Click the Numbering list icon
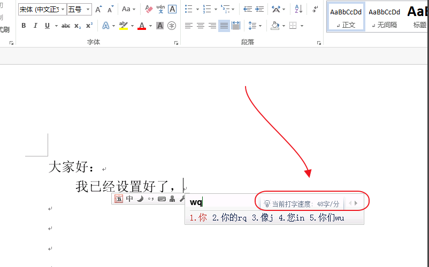429x267 pixels. pos(207,9)
